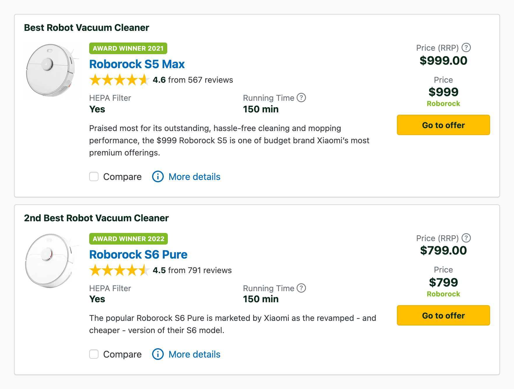The image size is (514, 389).
Task: Open More details for the Roborock S5 Max
Action: pyautogui.click(x=194, y=176)
